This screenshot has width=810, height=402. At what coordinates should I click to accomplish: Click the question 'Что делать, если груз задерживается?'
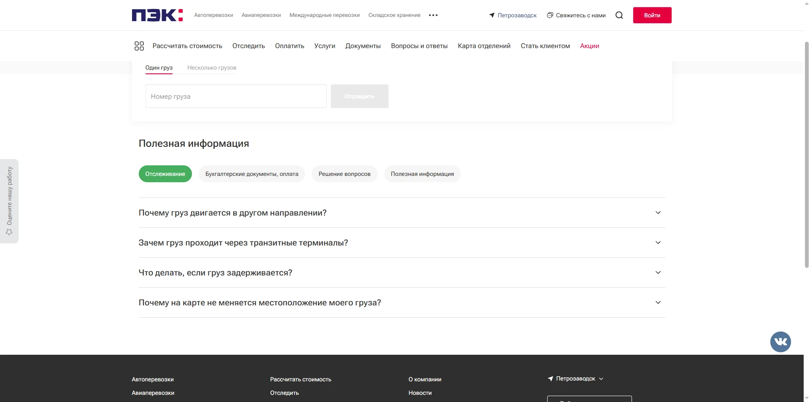click(x=216, y=272)
